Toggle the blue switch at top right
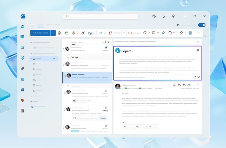 (x=202, y=25)
